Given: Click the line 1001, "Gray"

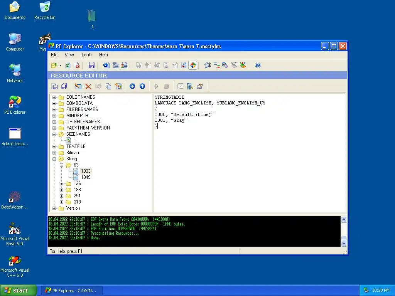Looking at the screenshot, I should [x=170, y=120].
